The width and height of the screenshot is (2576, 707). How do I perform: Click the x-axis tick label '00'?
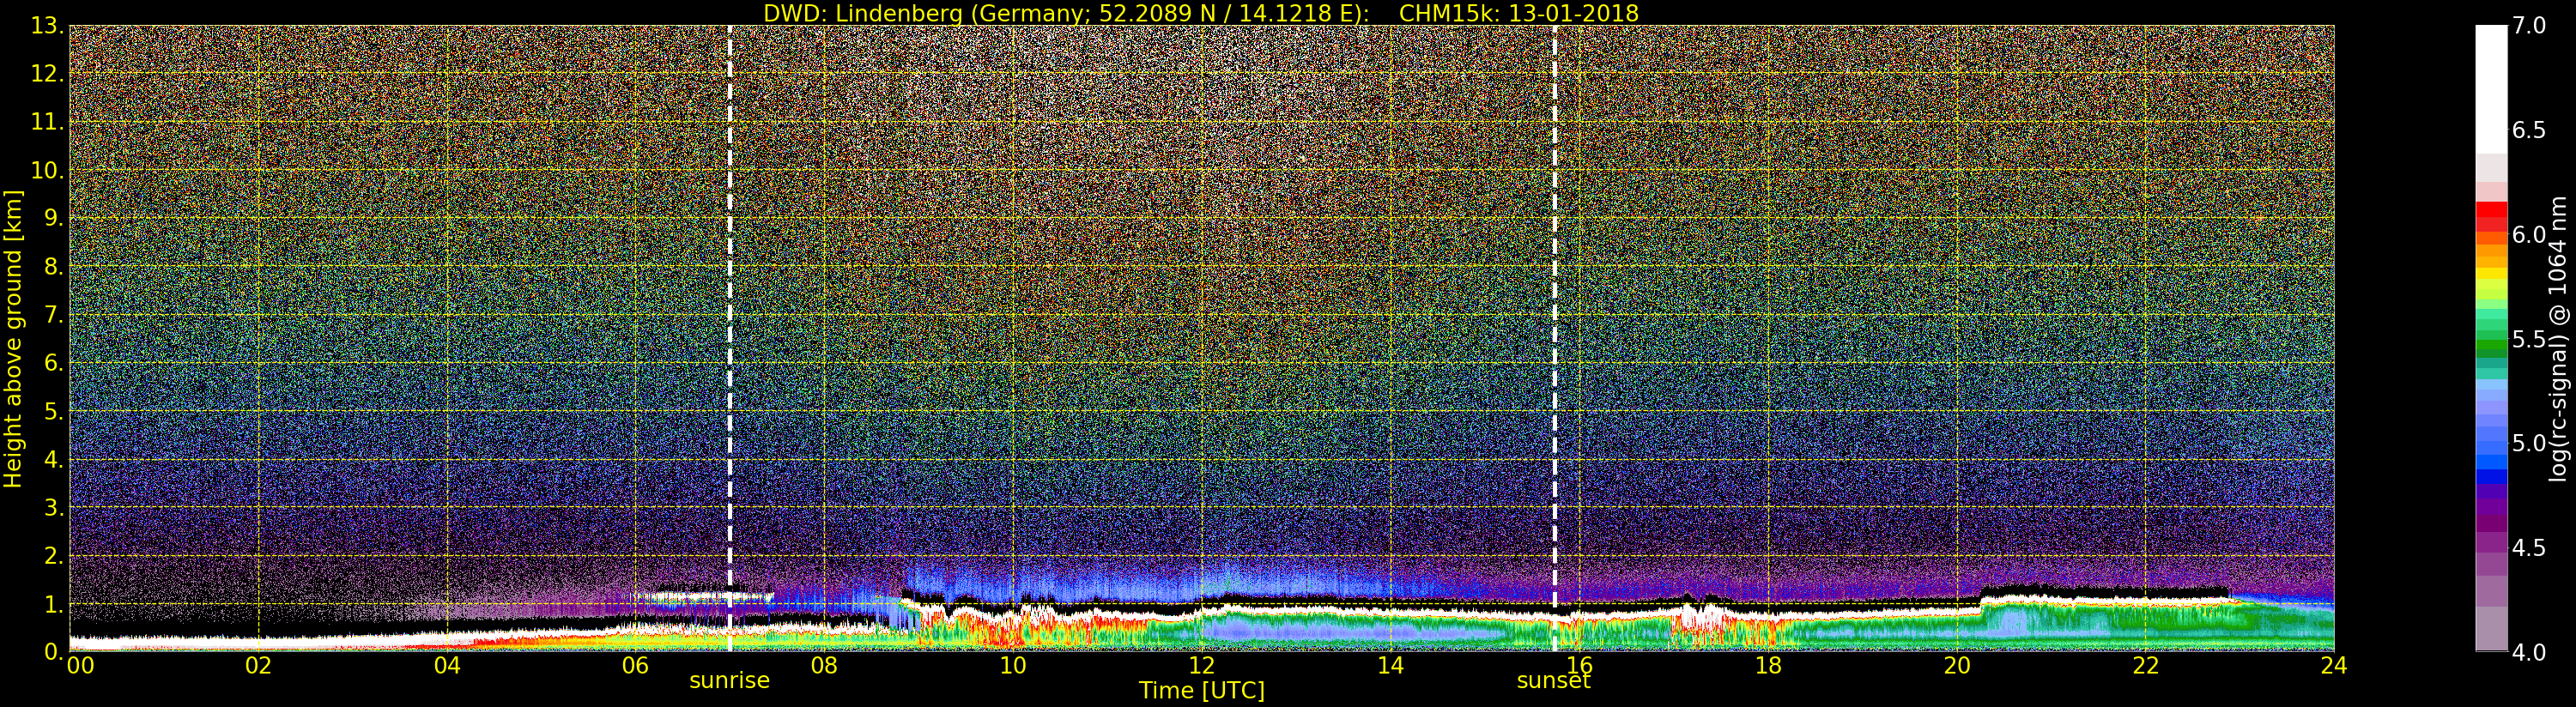pos(80,666)
